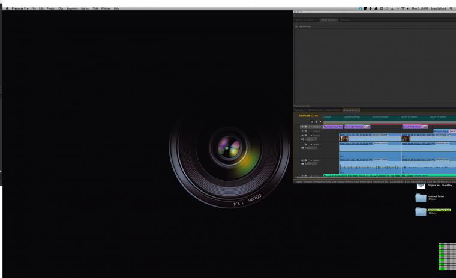
Task: Toggle eye visibility on the Video 3 track
Action: tap(302, 127)
